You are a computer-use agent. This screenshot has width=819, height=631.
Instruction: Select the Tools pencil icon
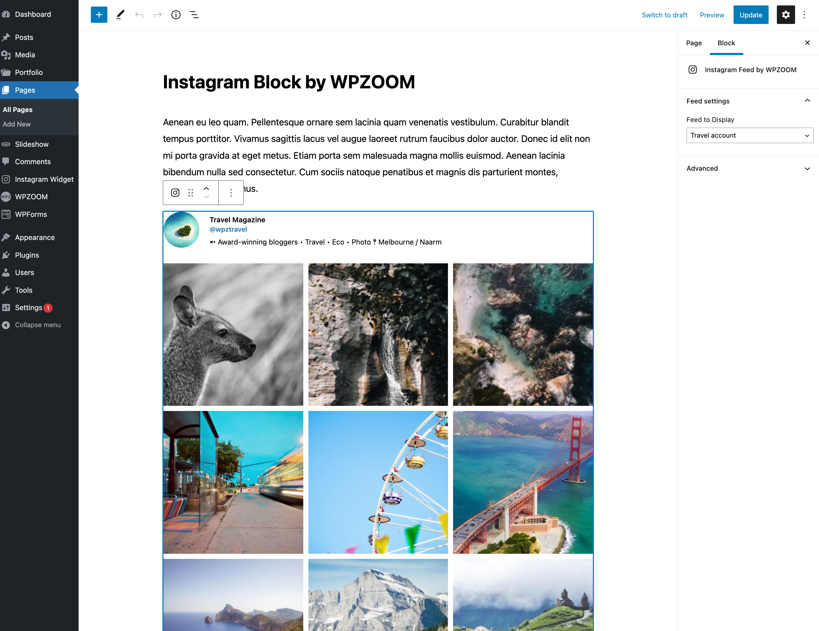coord(120,15)
